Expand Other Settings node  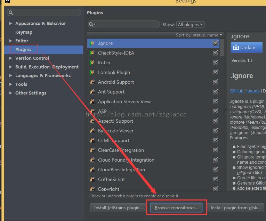pos(10,93)
